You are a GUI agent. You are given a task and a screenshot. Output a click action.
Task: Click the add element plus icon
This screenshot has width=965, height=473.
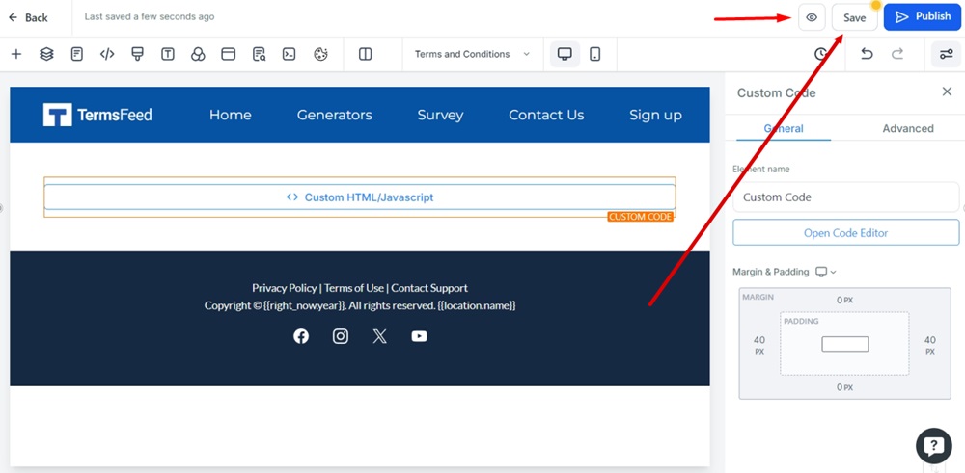[16, 54]
